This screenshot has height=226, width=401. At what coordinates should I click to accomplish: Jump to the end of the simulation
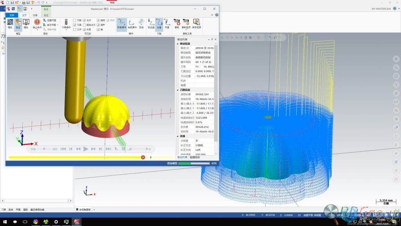[x=108, y=149]
